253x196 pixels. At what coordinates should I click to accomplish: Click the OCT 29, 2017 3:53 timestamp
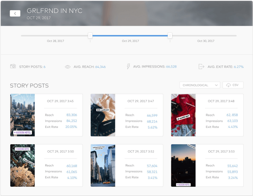tap(221, 151)
